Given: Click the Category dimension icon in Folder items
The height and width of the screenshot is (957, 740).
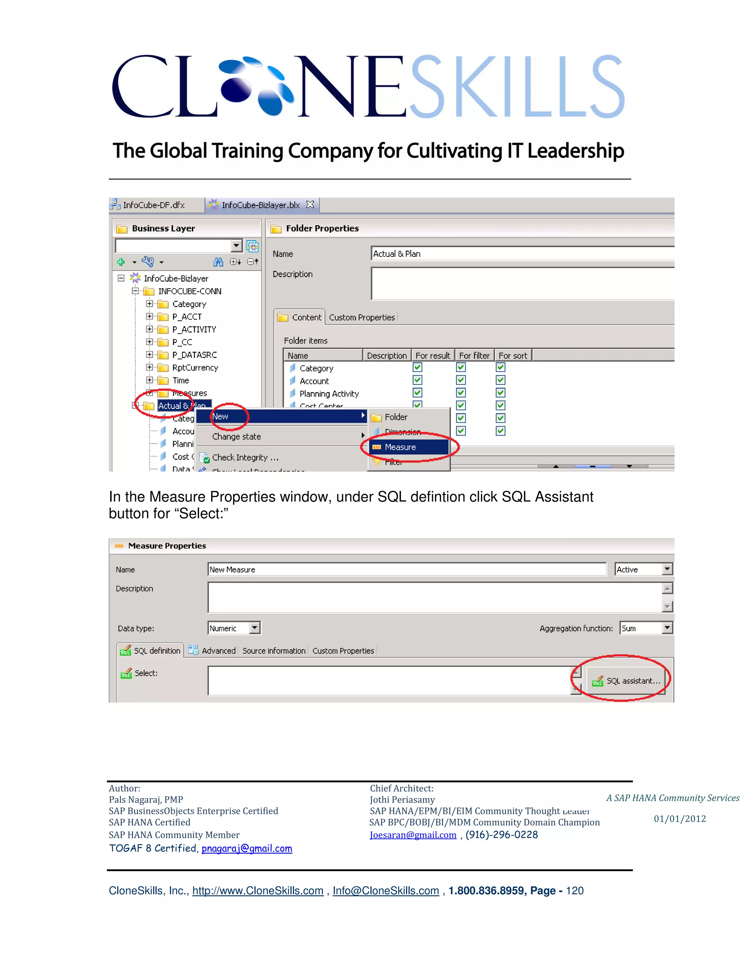Looking at the screenshot, I should 292,368.
